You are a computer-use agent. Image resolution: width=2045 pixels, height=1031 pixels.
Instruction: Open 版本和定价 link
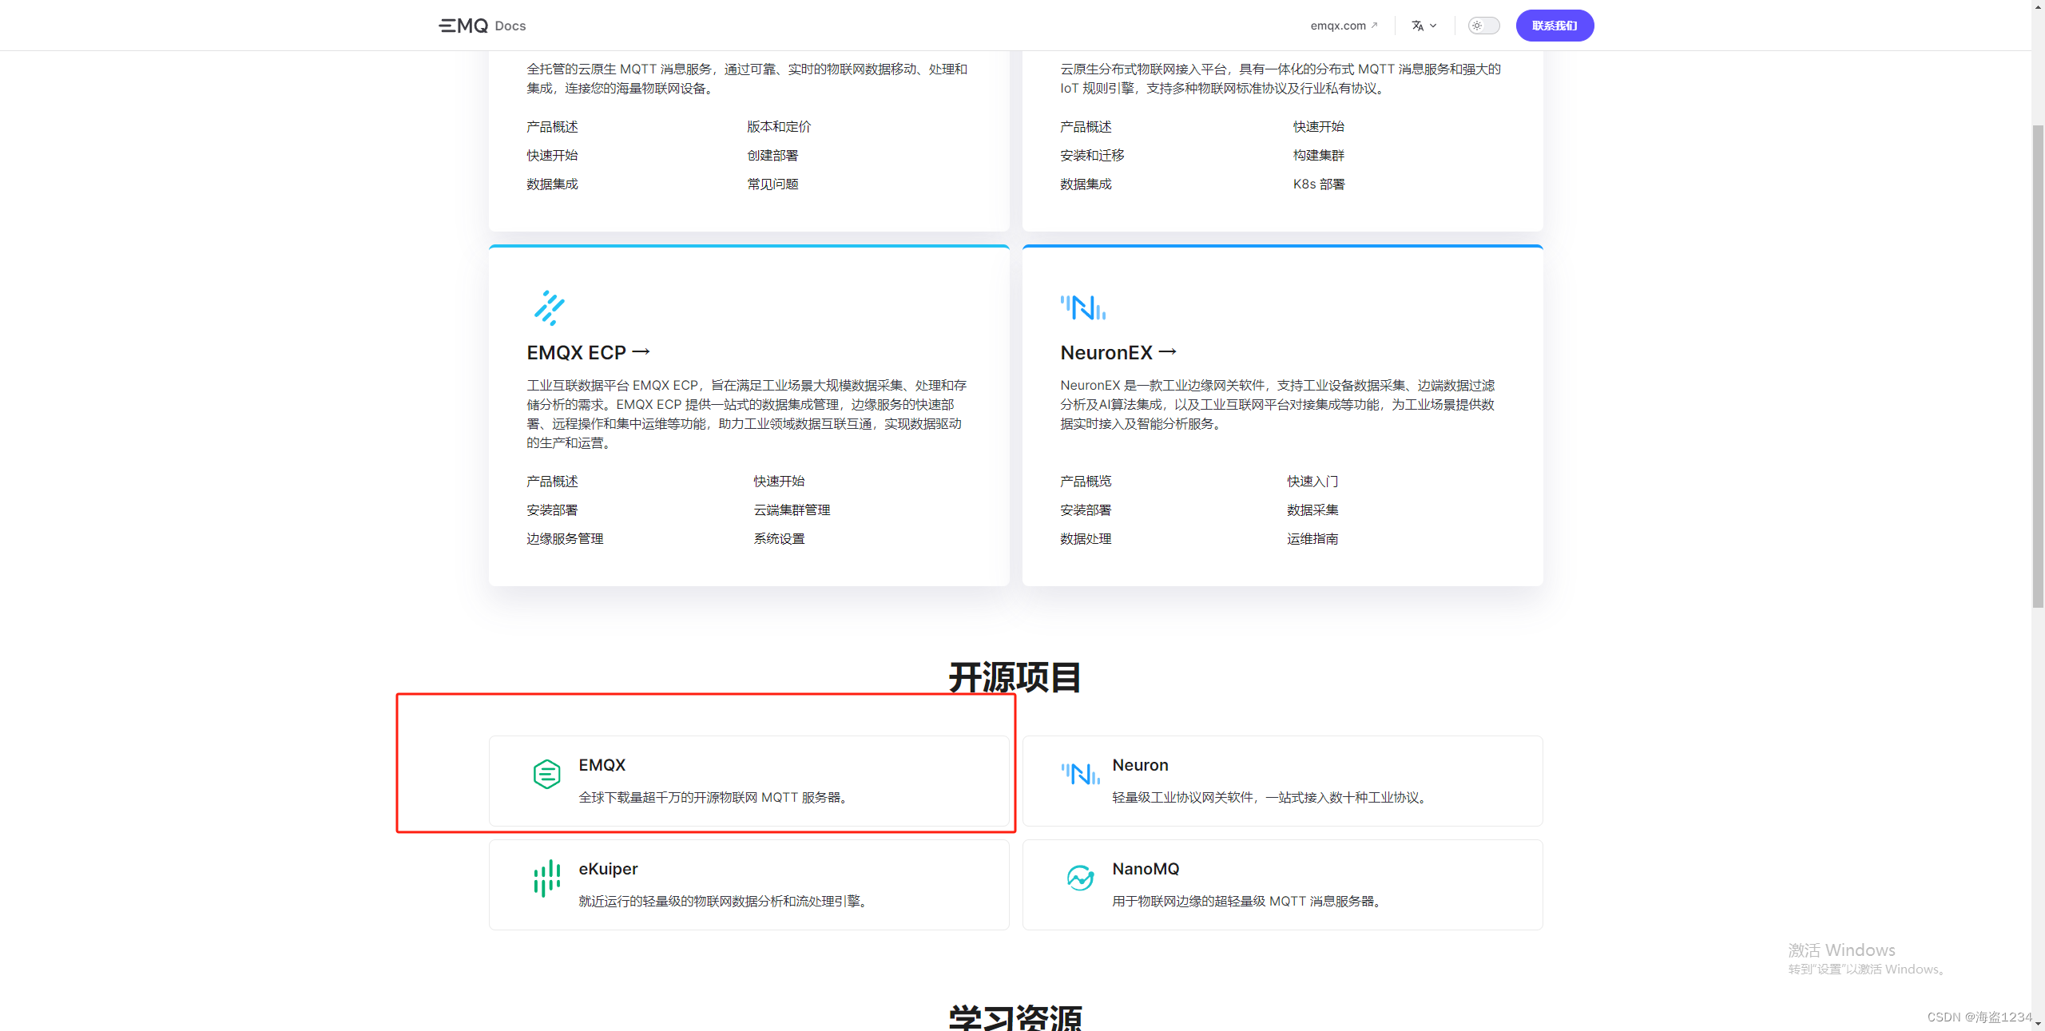click(x=779, y=127)
